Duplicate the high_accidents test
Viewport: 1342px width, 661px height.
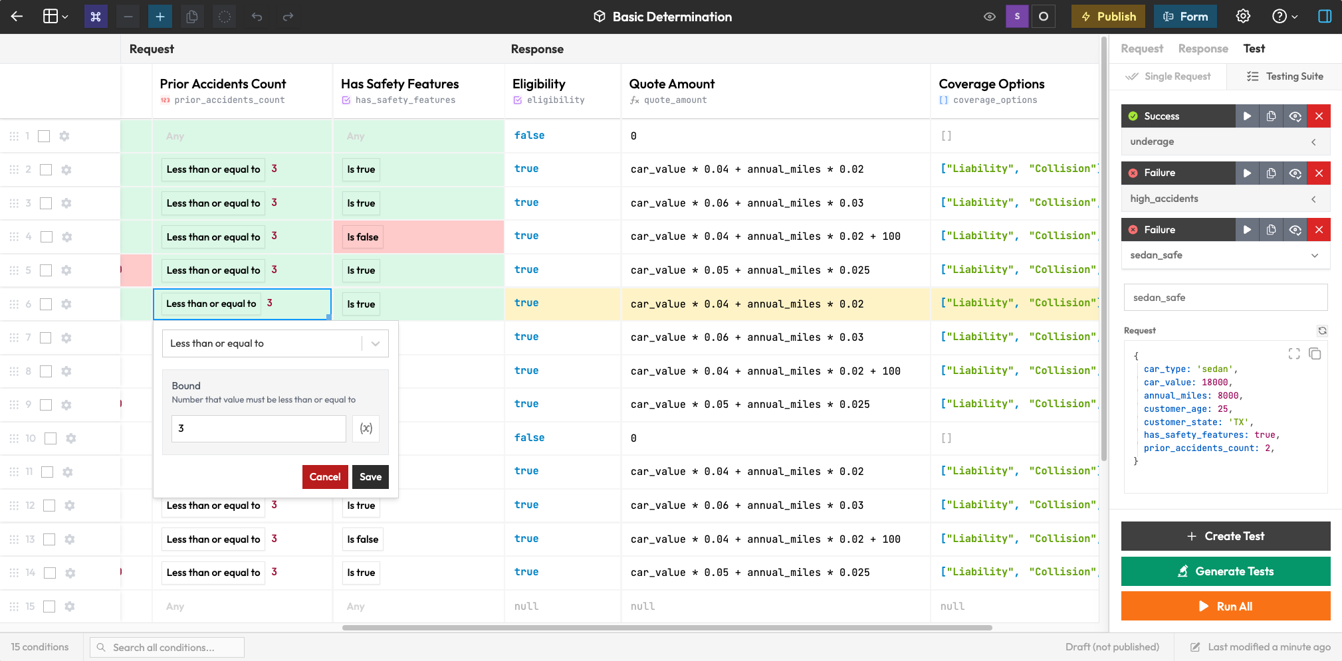[1271, 173]
